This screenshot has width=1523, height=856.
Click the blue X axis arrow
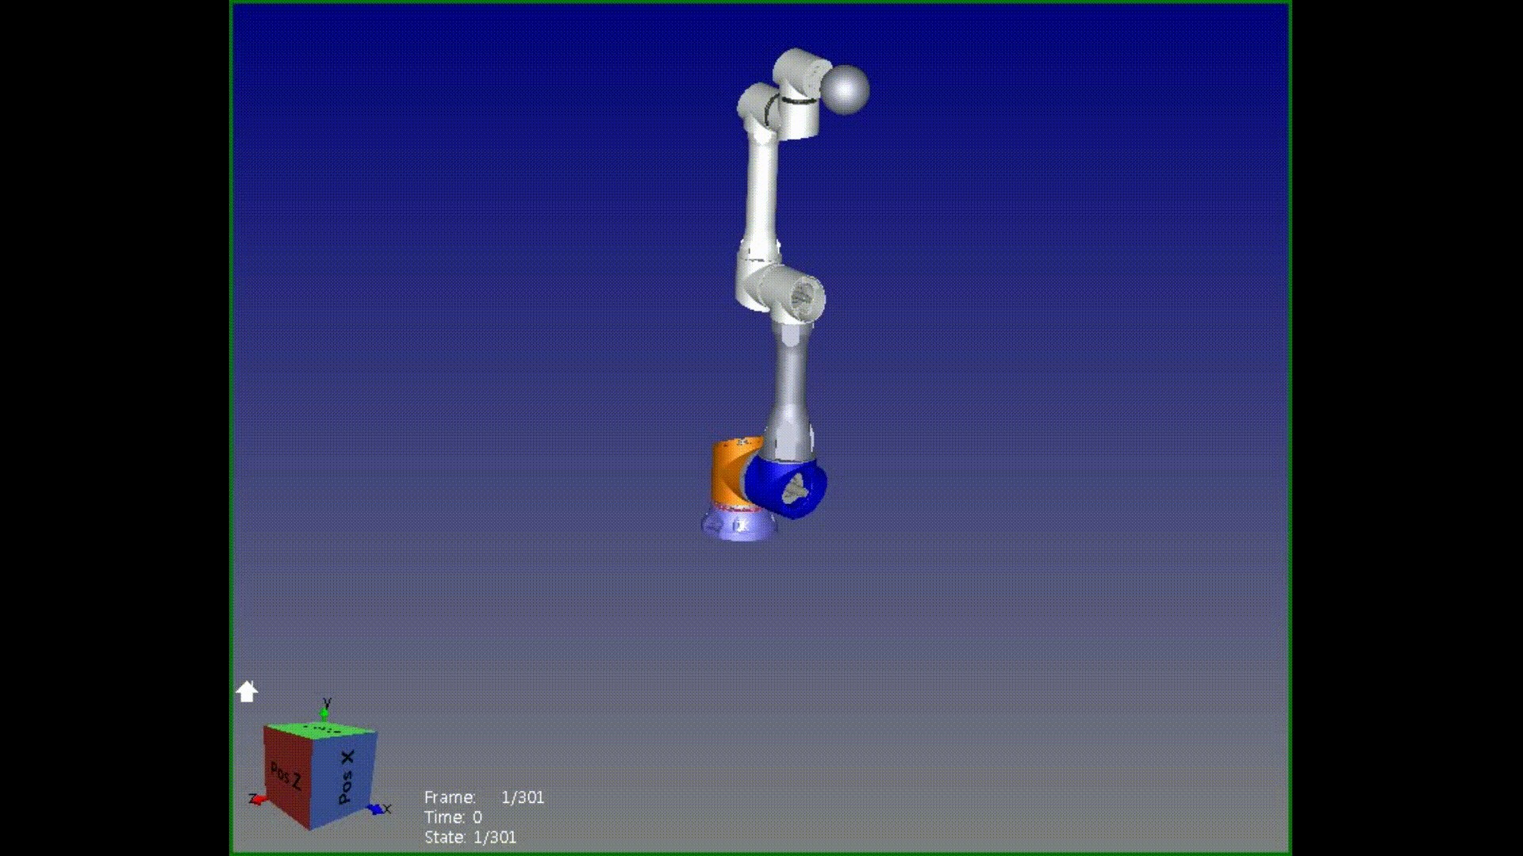[x=378, y=809]
